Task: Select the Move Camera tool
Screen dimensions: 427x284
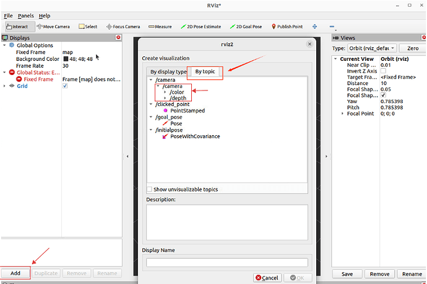Action: pos(54,27)
